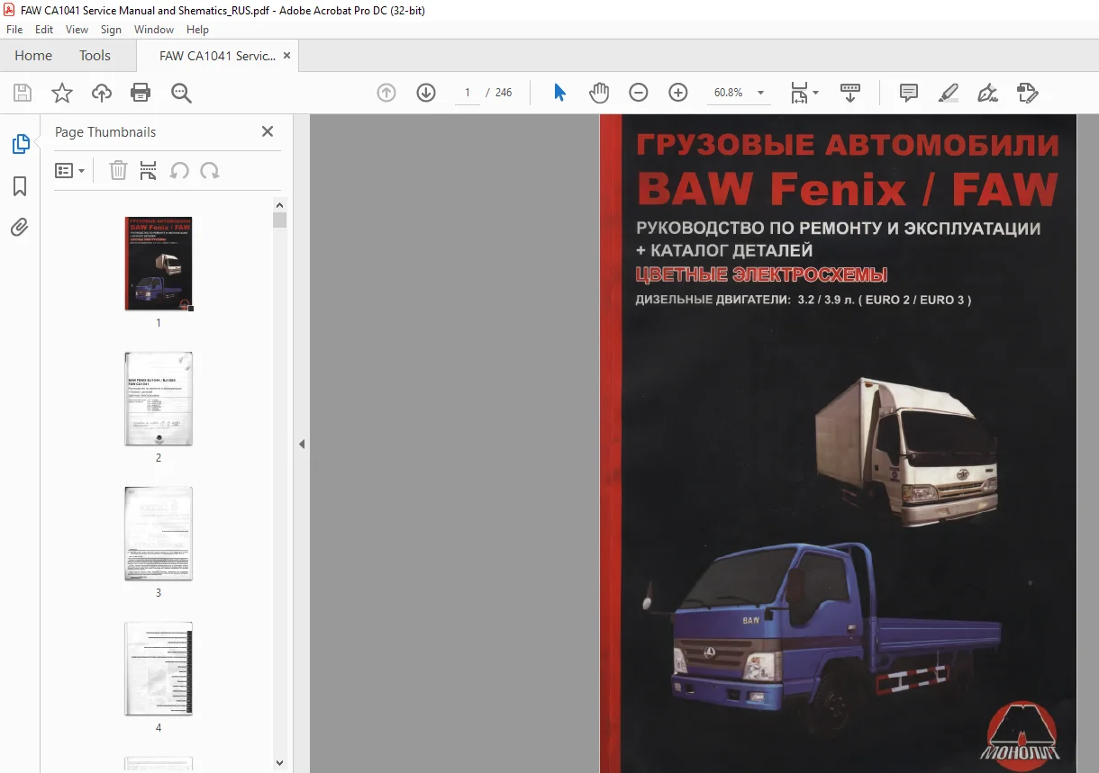Print the document using the printer icon
The height and width of the screenshot is (773, 1099).
coord(141,93)
